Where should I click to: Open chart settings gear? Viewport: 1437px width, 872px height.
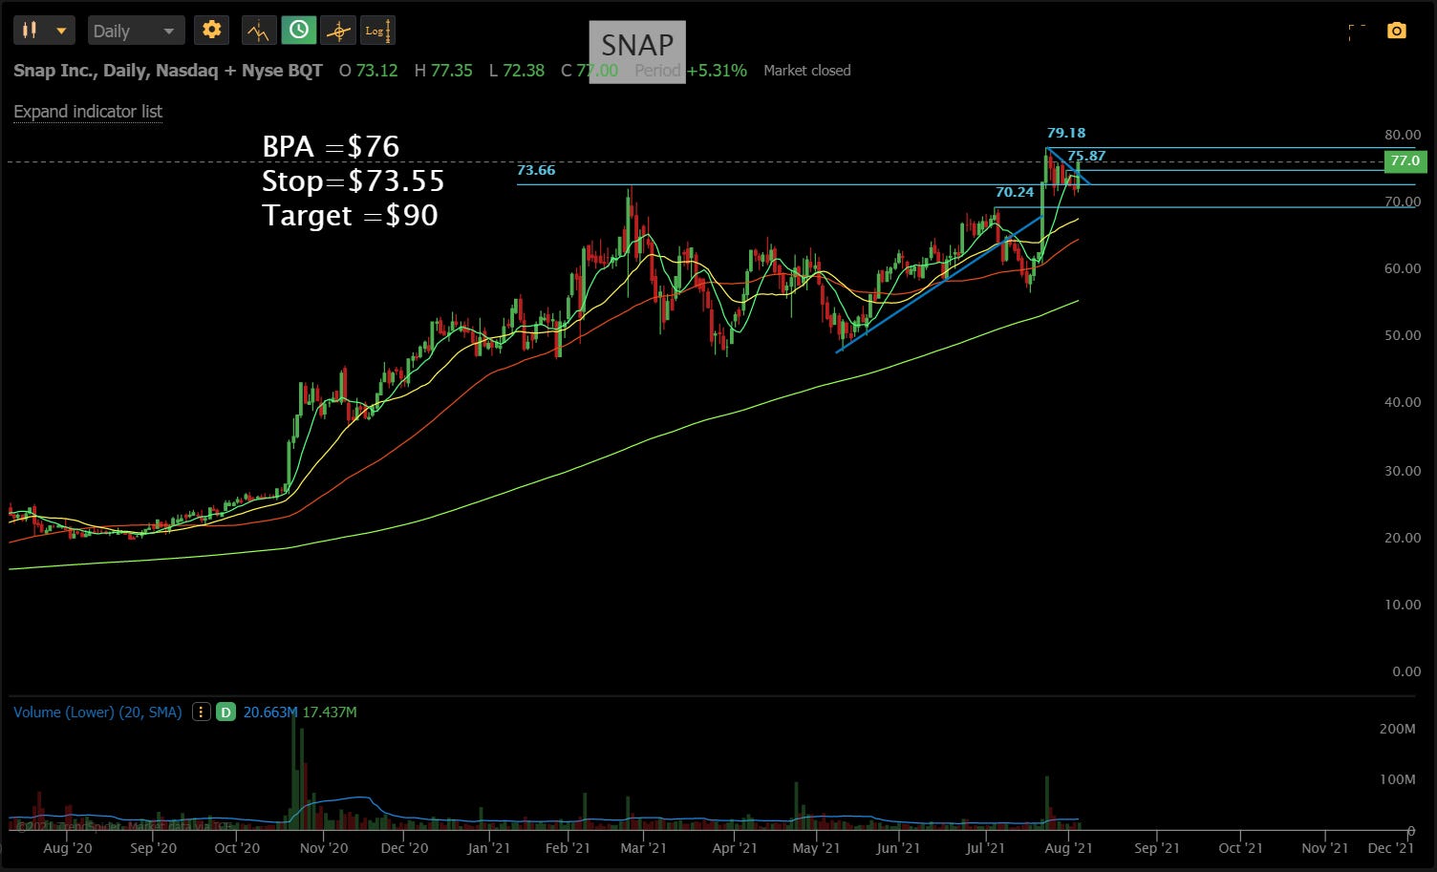[212, 31]
